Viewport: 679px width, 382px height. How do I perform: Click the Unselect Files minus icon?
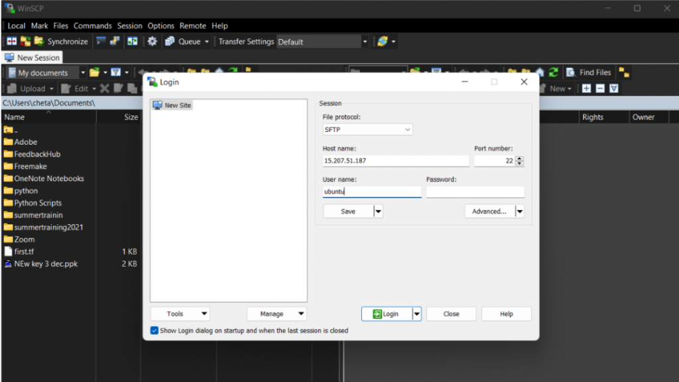tap(600, 88)
